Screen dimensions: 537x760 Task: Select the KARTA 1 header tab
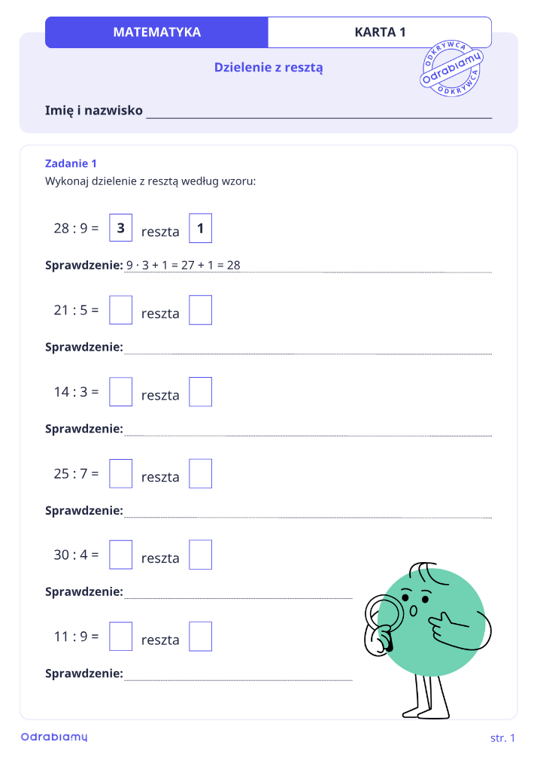380,32
